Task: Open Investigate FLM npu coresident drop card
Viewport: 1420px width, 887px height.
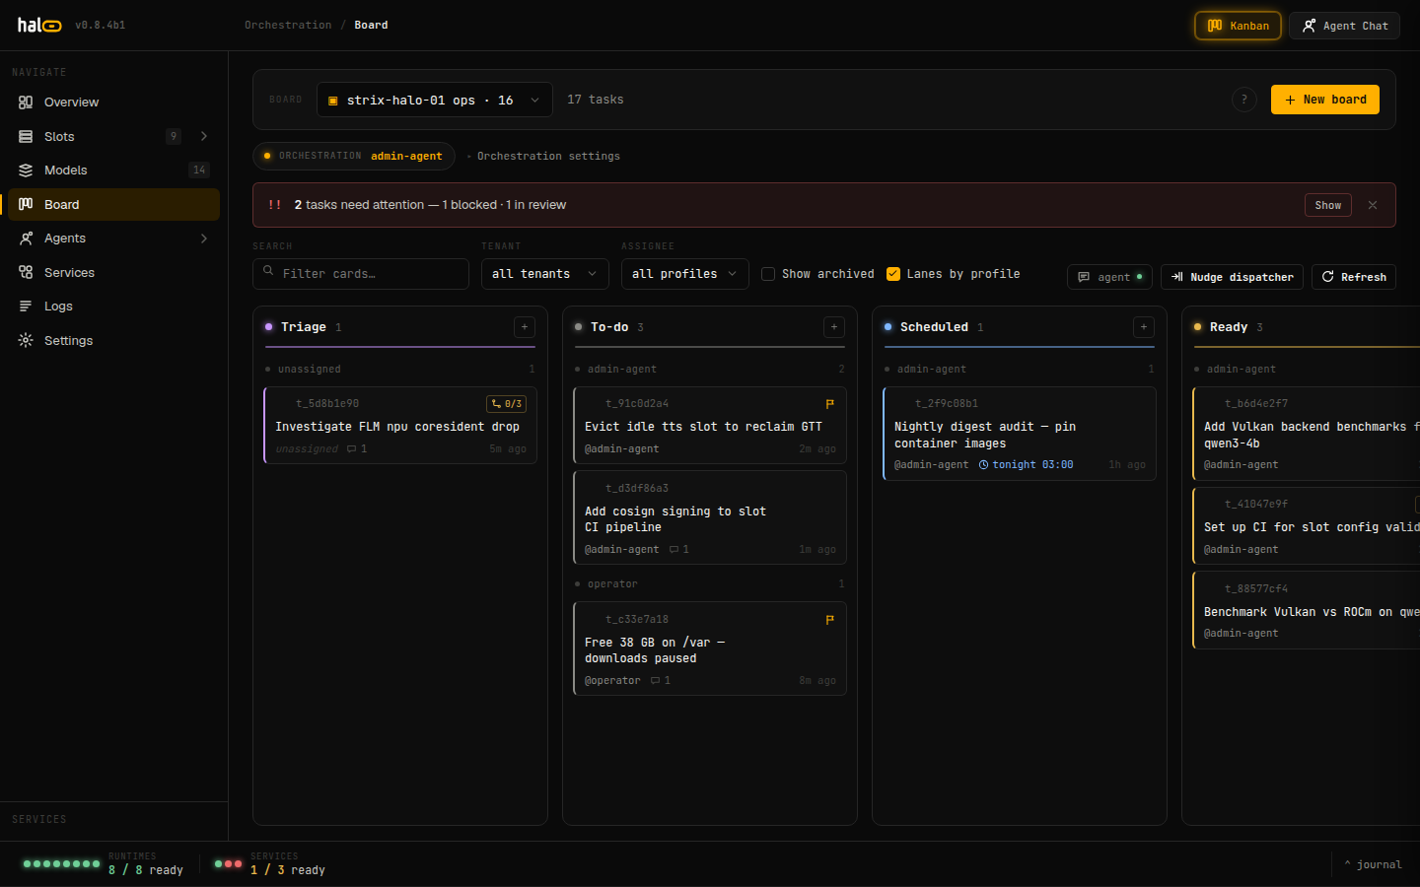Action: (400, 425)
